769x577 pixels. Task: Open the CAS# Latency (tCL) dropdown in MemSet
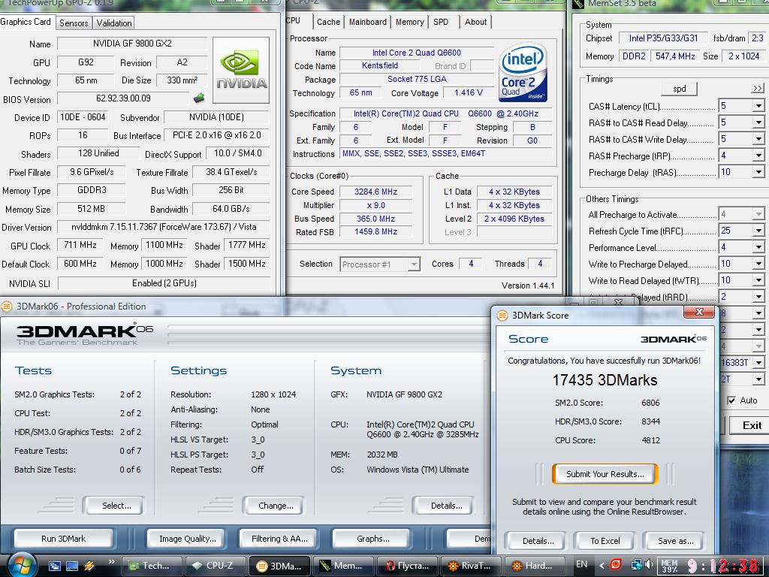[758, 106]
